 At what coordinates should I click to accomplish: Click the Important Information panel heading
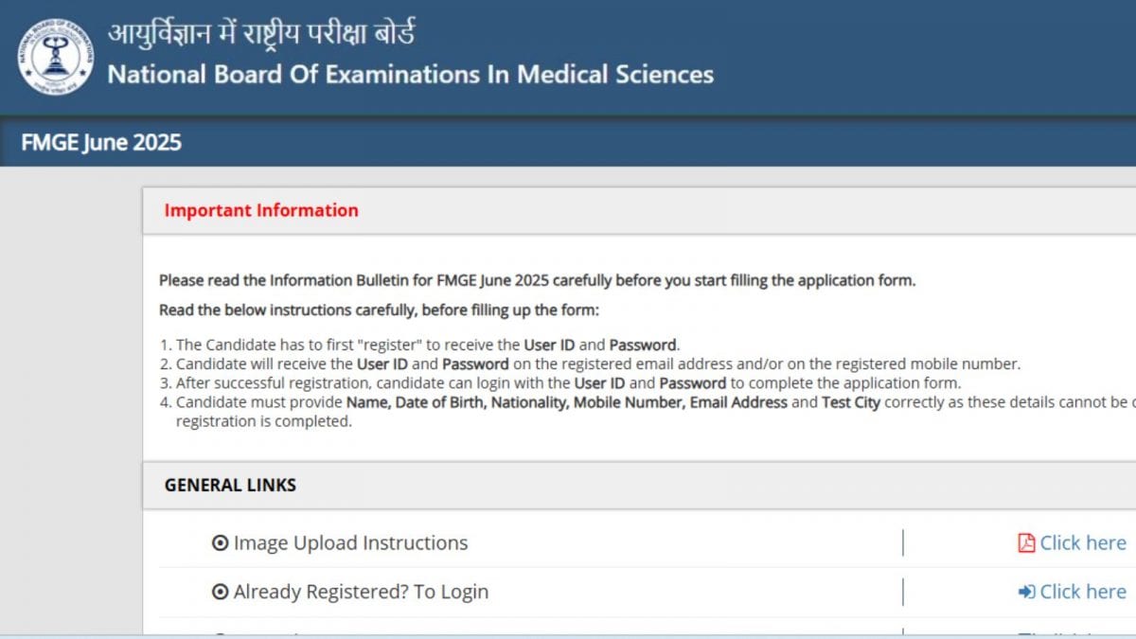pos(261,210)
